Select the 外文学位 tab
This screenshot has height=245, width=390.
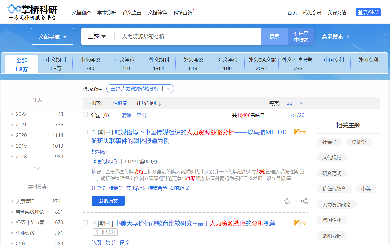227,64
